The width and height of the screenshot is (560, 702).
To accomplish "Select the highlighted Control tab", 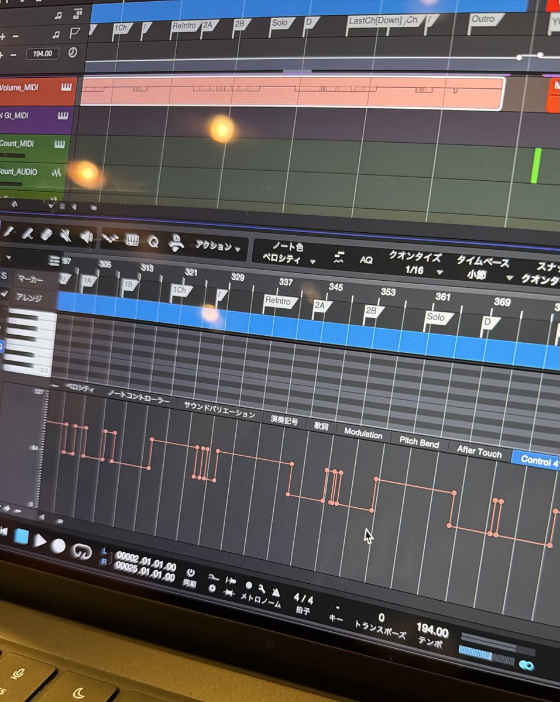I will pyautogui.click(x=537, y=461).
